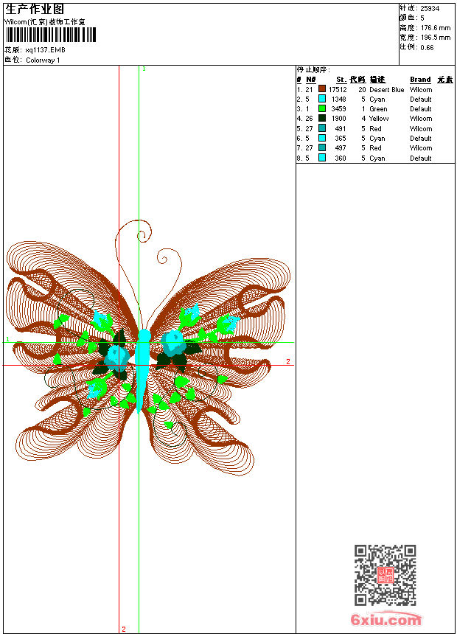Select the stitch total 25934
Viewport: 457px width, 634px height.
(x=430, y=9)
